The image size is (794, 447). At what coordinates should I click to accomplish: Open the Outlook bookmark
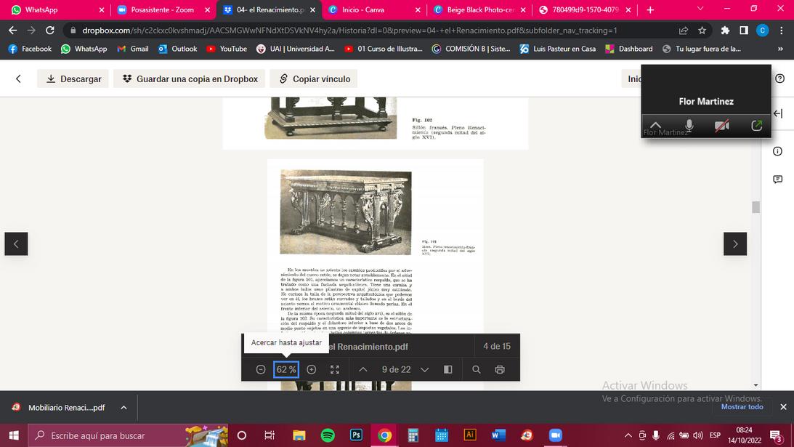click(x=177, y=49)
